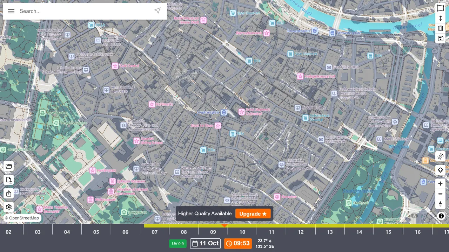
Task: Click the INNERE STADT district label
Action: coord(186,74)
